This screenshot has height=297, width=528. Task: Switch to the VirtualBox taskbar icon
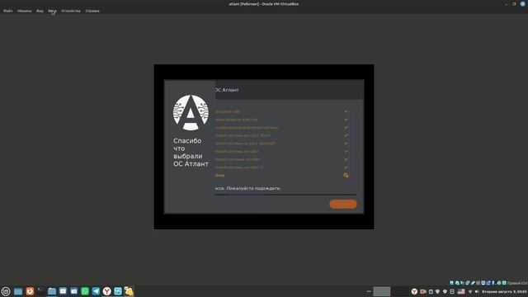pos(118,291)
